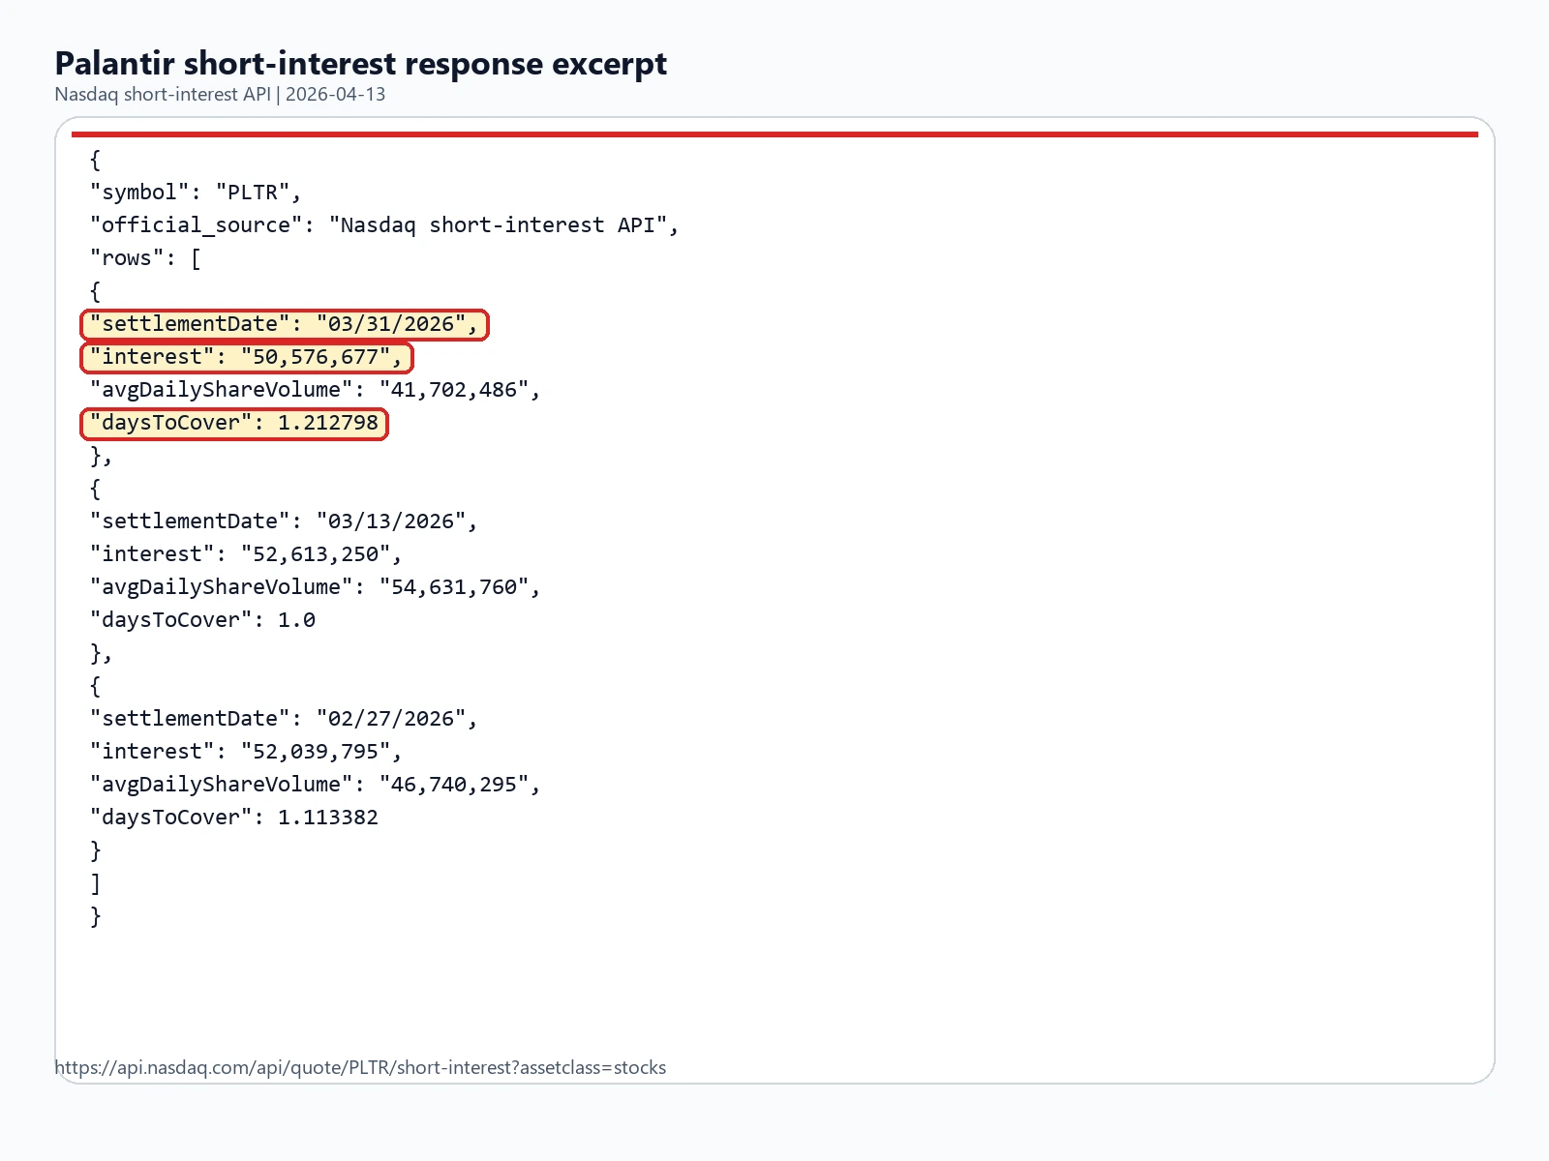1549x1161 pixels.
Task: Select avgDailyShareVolume 41,702,486 line
Action: coord(315,390)
